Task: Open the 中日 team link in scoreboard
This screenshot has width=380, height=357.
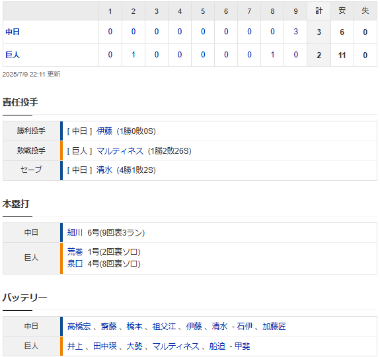Action: [13, 32]
